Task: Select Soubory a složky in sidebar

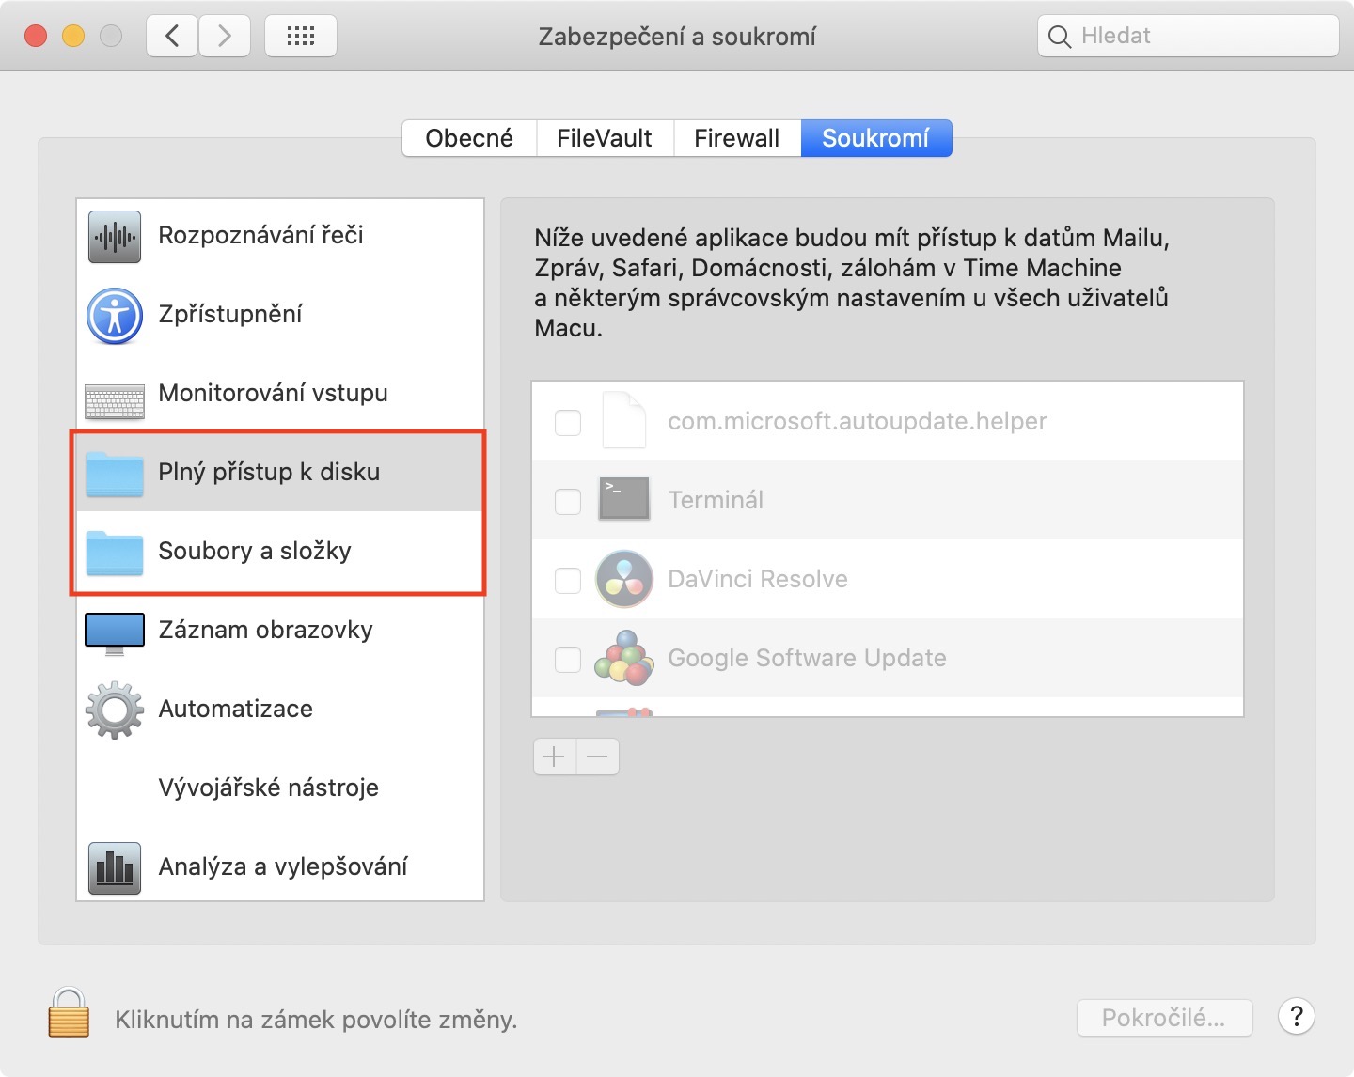Action: point(254,551)
